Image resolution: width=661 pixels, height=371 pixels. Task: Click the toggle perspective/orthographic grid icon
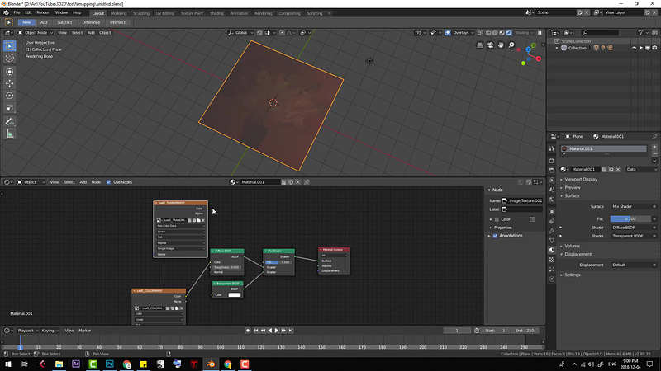480,45
